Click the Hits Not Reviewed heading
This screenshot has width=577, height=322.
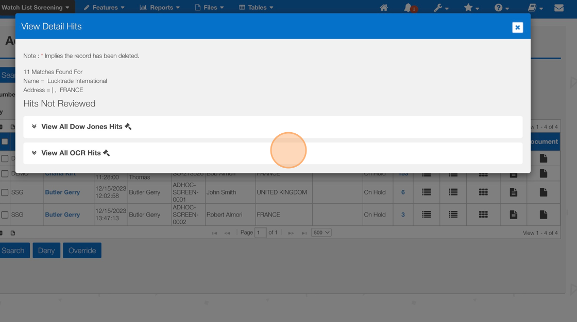click(59, 104)
